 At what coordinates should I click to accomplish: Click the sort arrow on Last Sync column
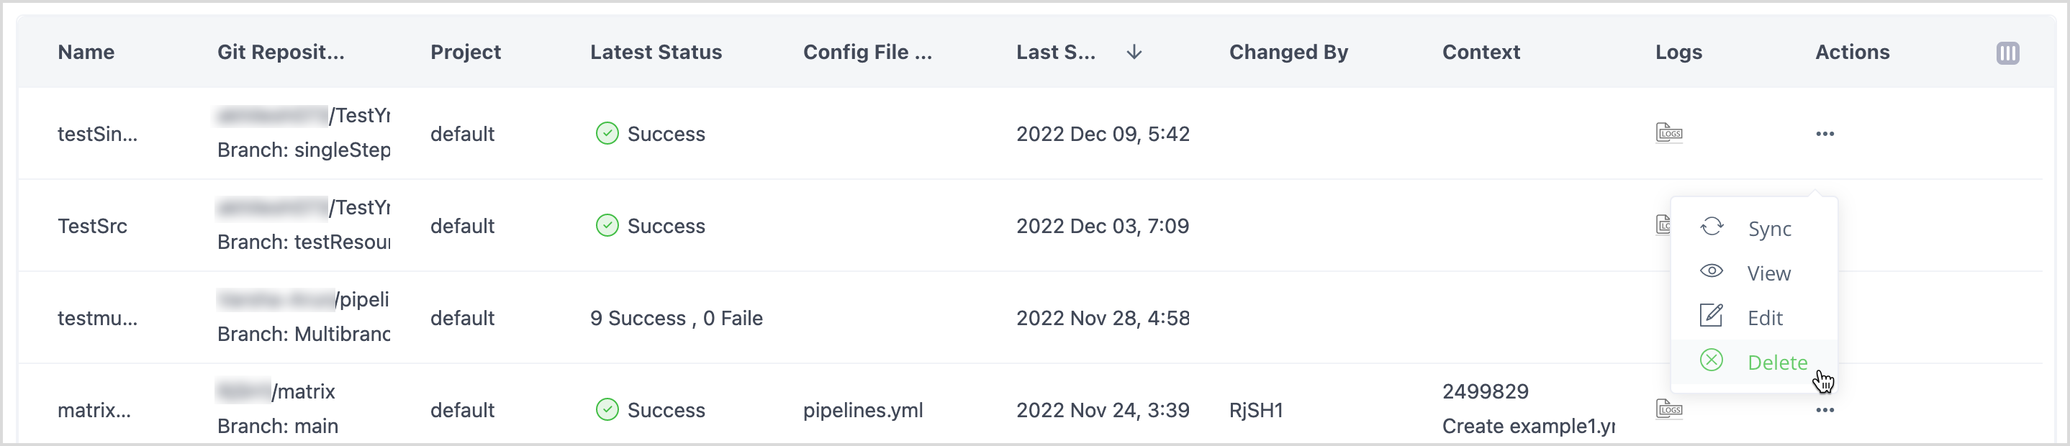point(1134,53)
